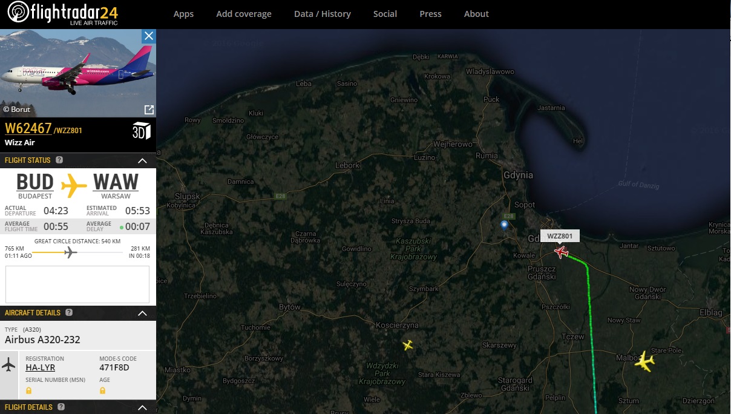Click the Elblag city label on map
The image size is (731, 414).
pyautogui.click(x=710, y=313)
